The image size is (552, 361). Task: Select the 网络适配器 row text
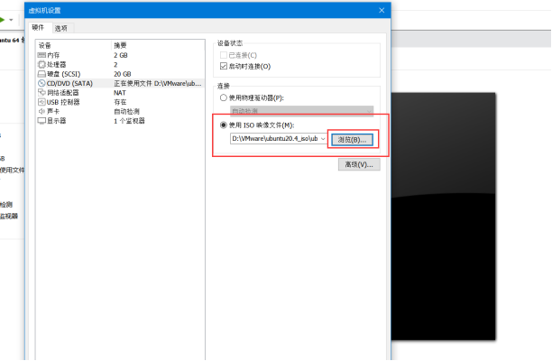pyautogui.click(x=63, y=93)
